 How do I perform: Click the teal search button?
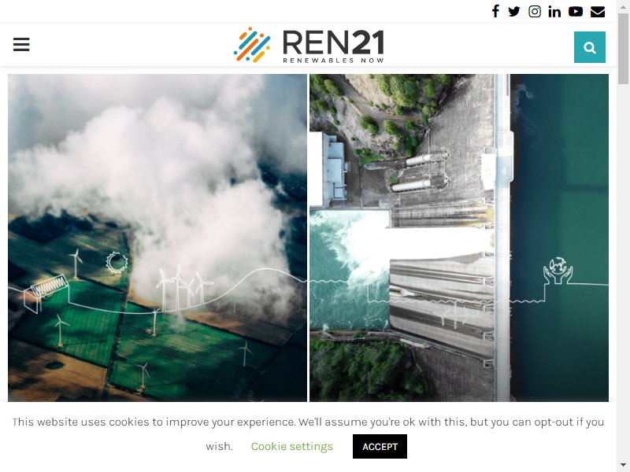click(x=589, y=47)
